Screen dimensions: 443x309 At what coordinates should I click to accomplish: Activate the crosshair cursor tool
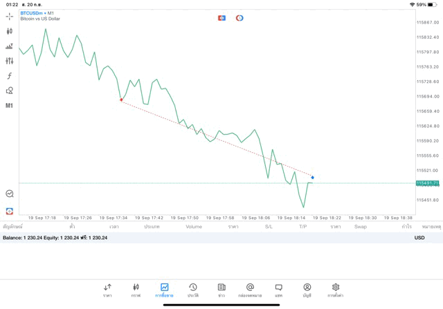10,16
